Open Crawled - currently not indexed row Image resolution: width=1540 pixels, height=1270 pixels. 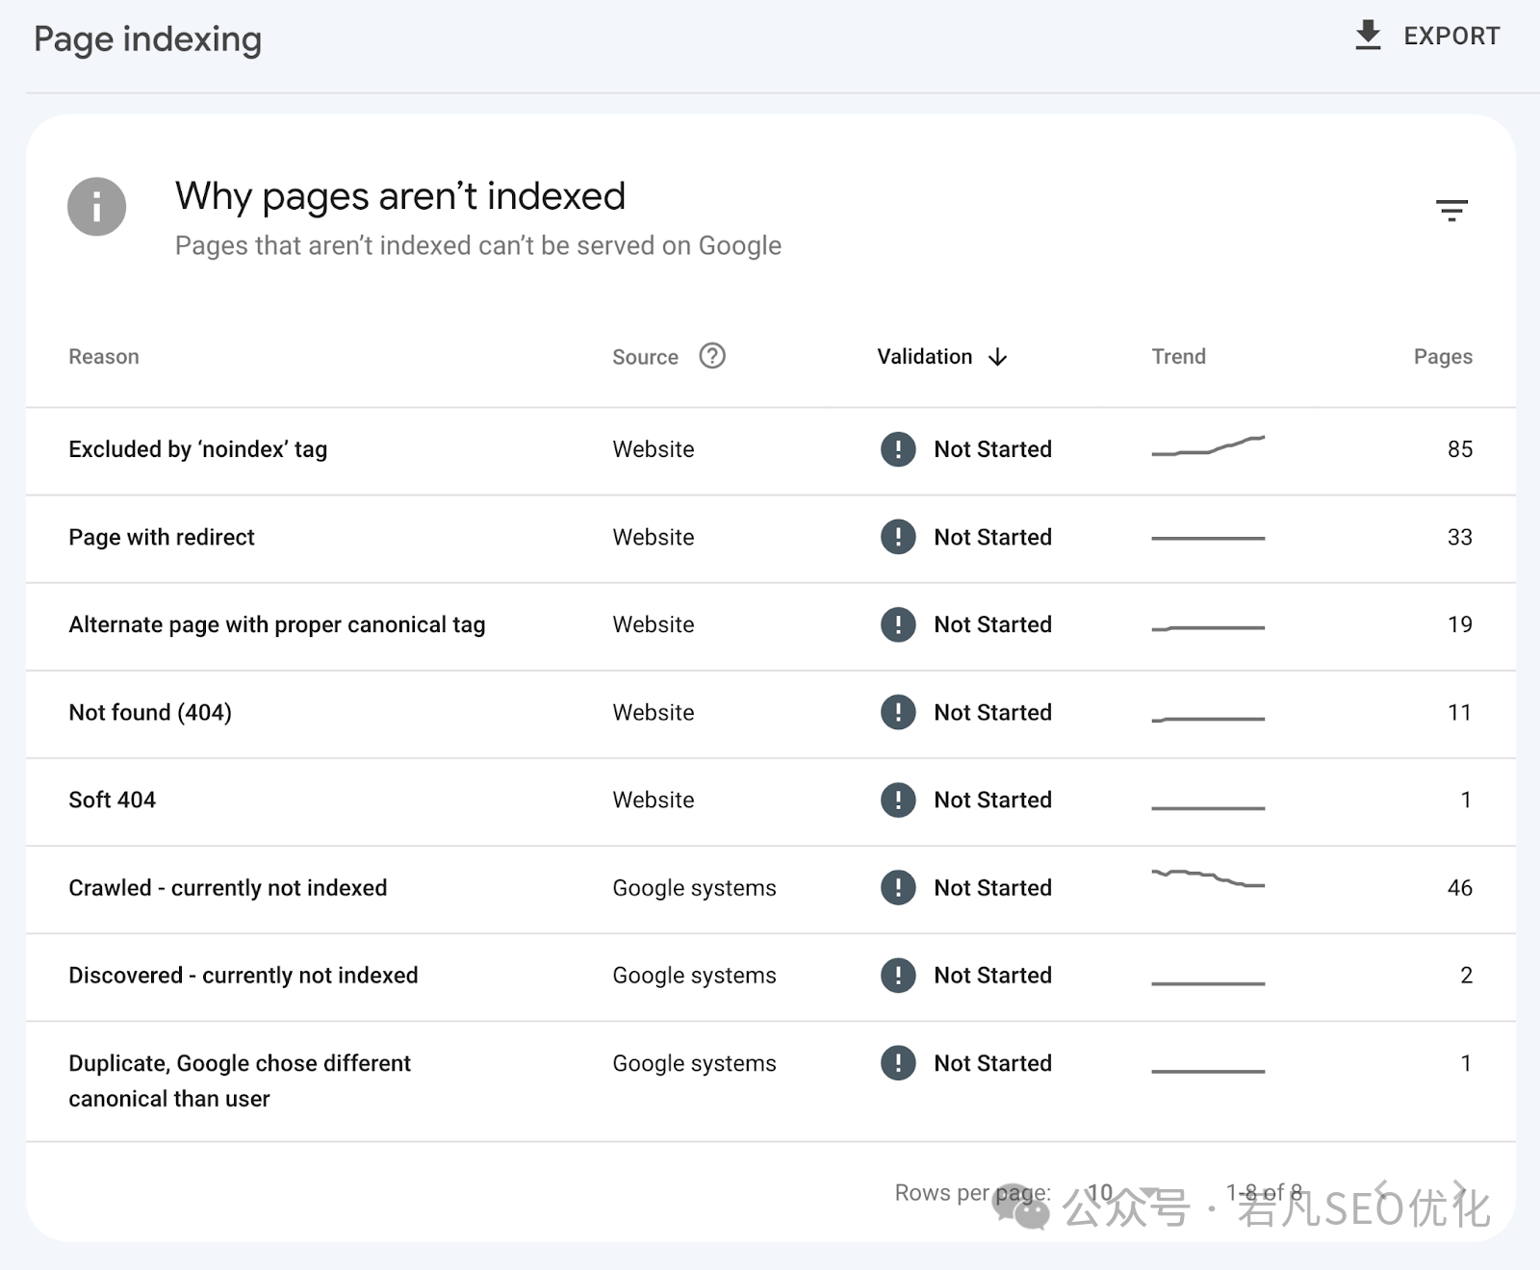[770, 888]
